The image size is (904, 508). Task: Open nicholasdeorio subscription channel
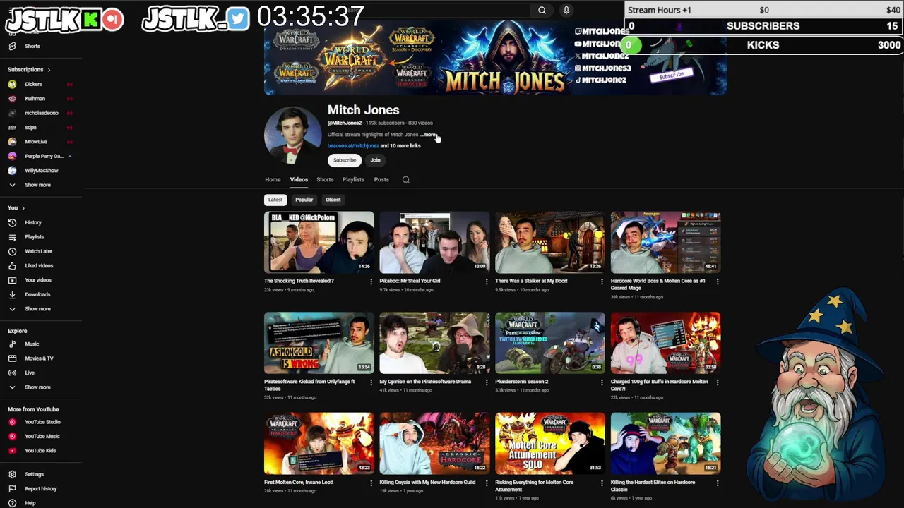41,113
